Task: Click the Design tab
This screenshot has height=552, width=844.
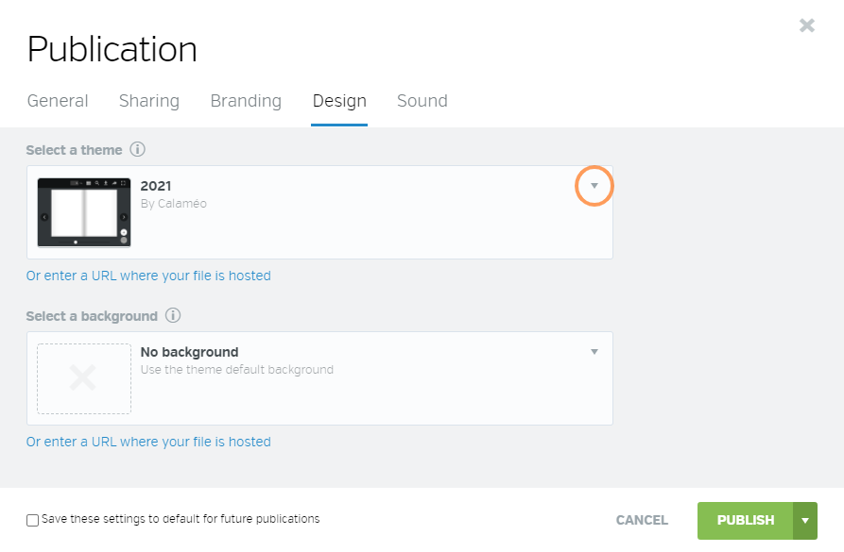Action: pyautogui.click(x=339, y=101)
